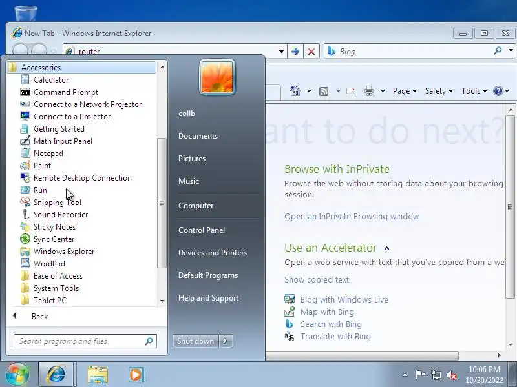Collapse the Accessories folder

click(x=81, y=68)
